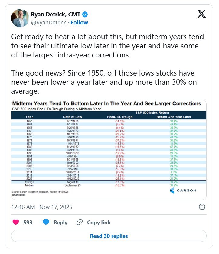
Task: Click the Copy link text
Action: pyautogui.click(x=99, y=223)
